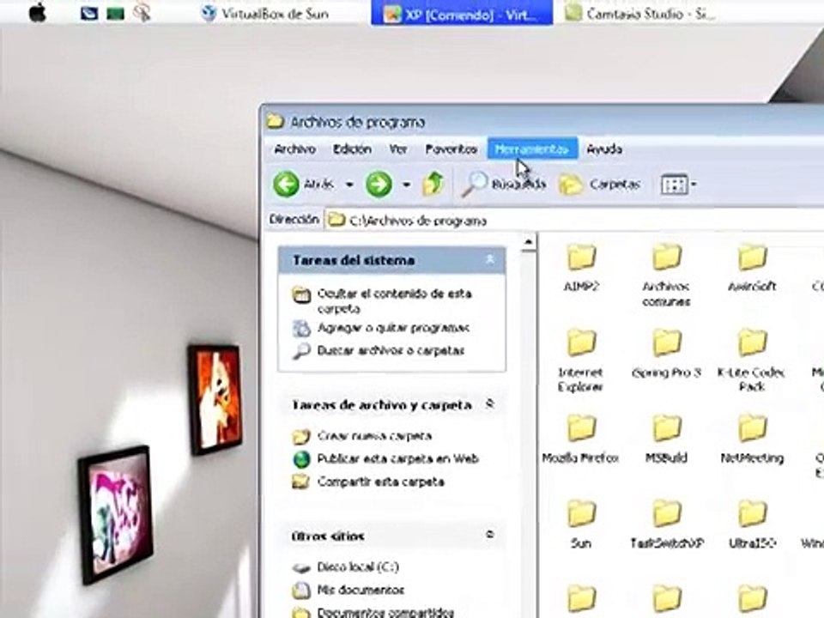Open Disco local (C:) link
The image size is (824, 618).
tap(358, 567)
